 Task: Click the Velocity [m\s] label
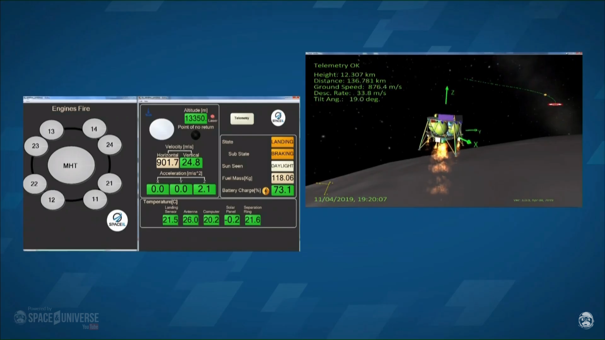179,147
